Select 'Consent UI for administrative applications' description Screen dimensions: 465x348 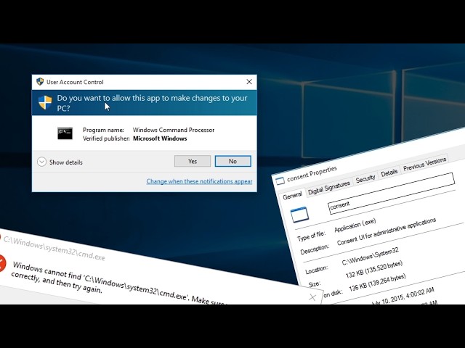click(x=387, y=232)
